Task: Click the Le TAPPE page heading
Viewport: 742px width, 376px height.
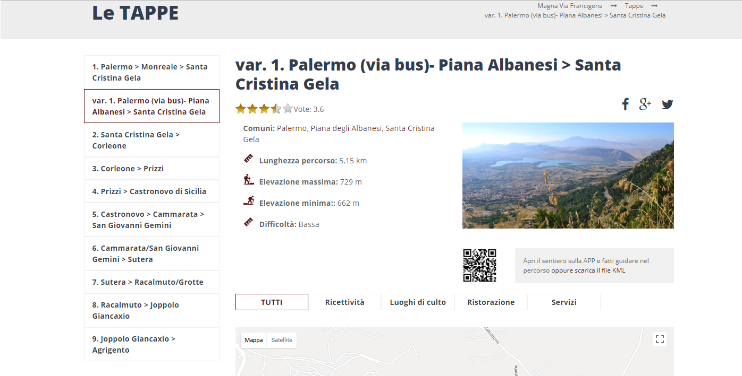Action: [136, 13]
